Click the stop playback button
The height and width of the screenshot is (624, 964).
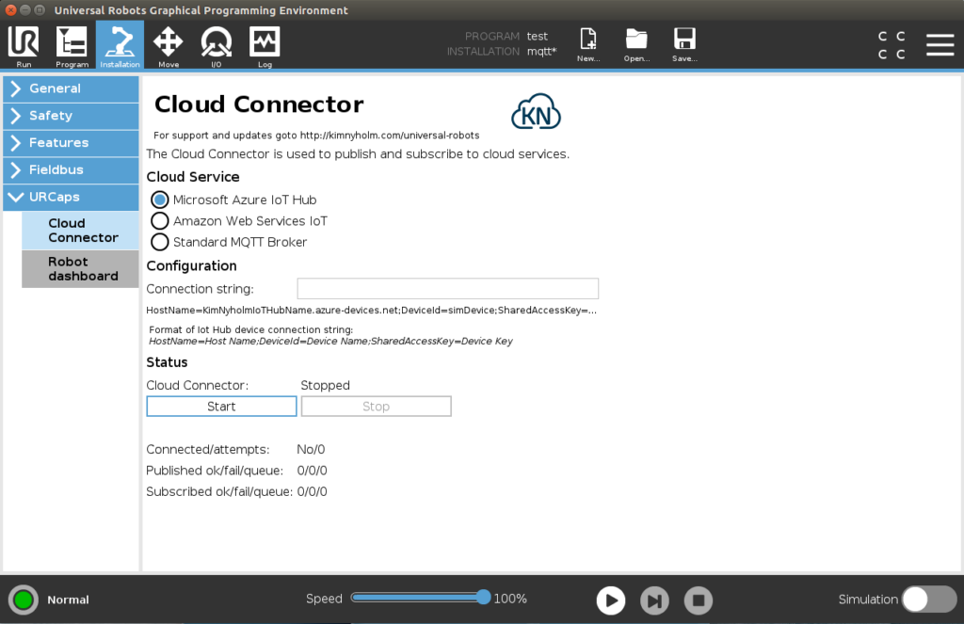coord(699,600)
